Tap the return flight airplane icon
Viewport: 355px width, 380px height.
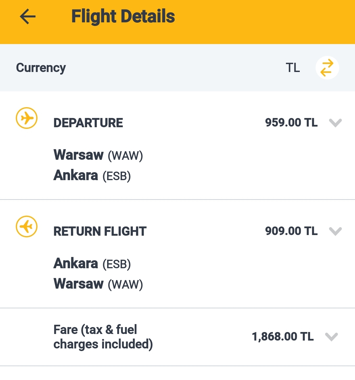tap(27, 226)
